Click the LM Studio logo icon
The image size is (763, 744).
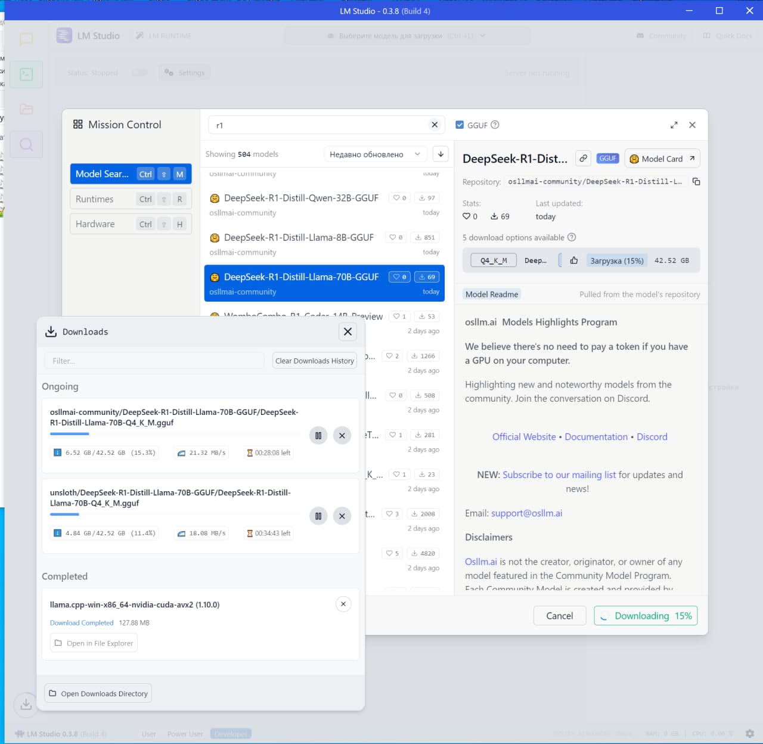tap(64, 36)
